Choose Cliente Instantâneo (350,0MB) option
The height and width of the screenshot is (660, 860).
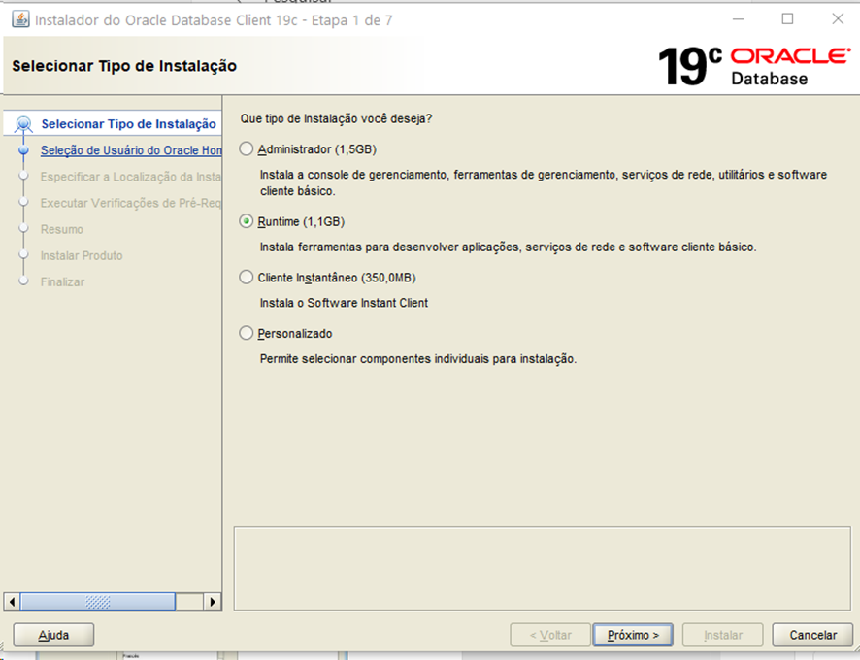[247, 278]
